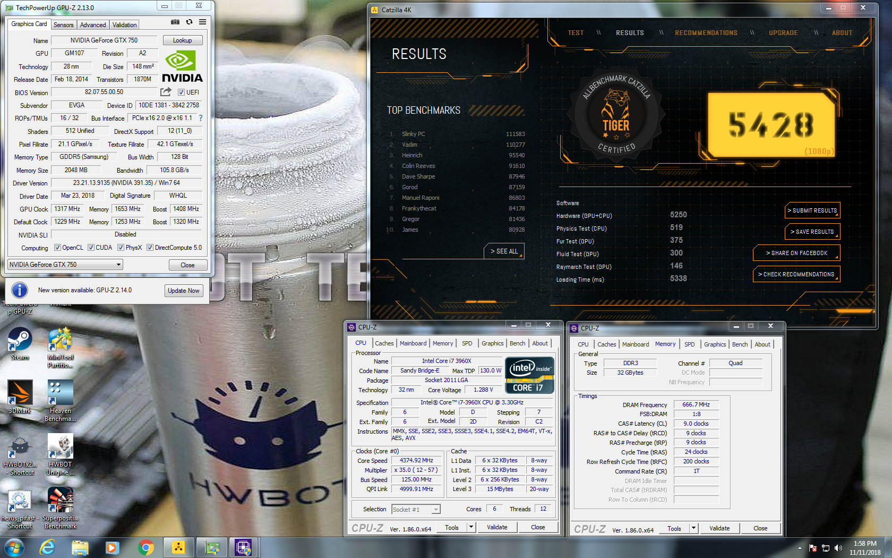Toggle the DirectCompute 5.0 checkbox

pos(150,247)
